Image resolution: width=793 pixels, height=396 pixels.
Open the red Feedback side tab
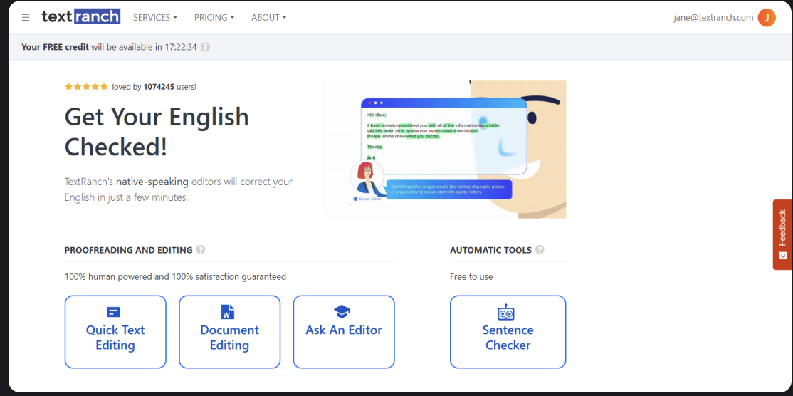point(782,234)
